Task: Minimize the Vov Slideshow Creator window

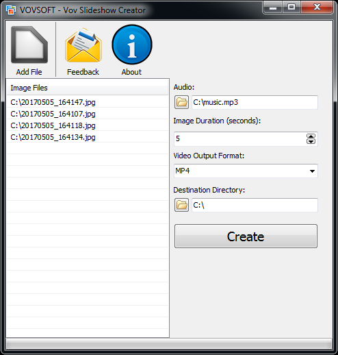Action: [x=273, y=8]
